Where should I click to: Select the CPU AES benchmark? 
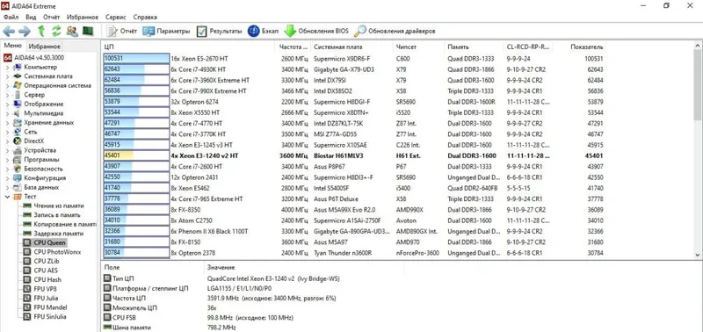40,271
